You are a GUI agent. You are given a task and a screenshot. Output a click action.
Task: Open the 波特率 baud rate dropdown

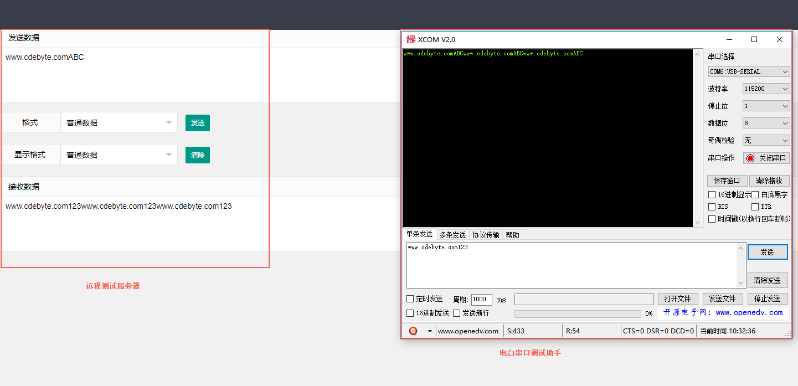[x=766, y=88]
